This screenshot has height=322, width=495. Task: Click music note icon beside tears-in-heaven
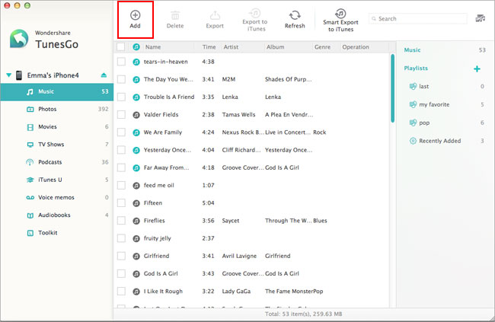coord(136,62)
